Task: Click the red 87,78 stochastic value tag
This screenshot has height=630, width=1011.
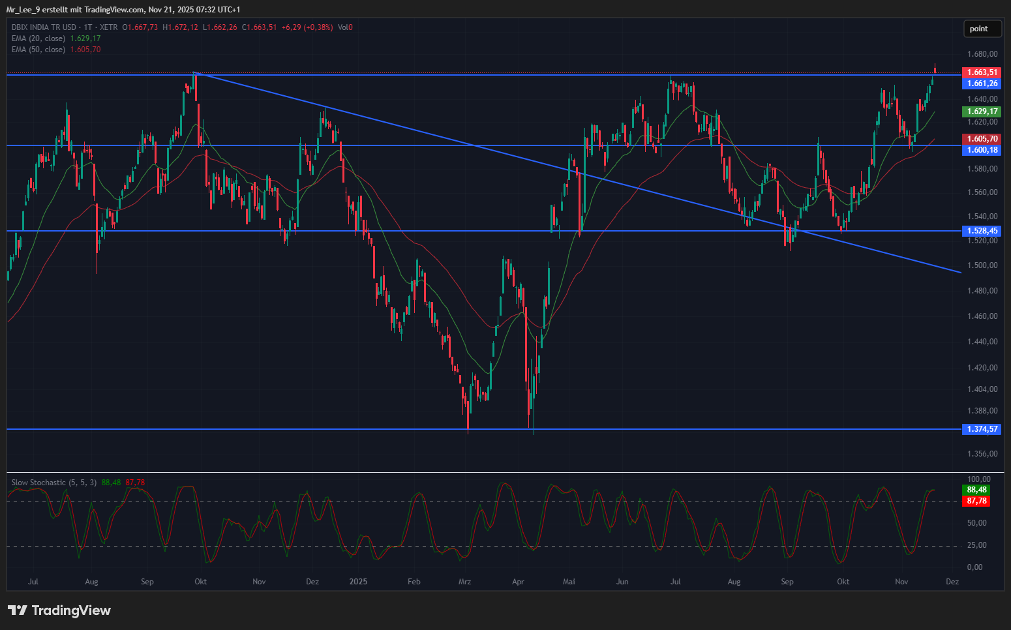Action: (x=976, y=501)
